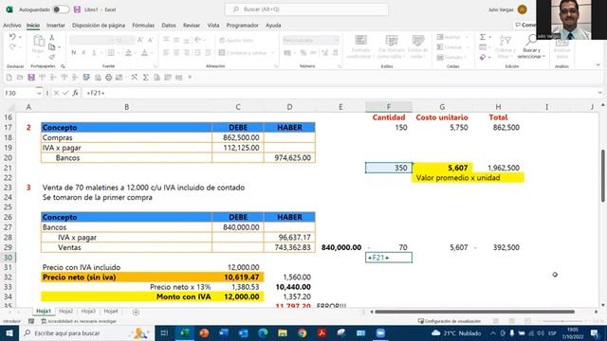Image resolution: width=607 pixels, height=341 pixels.
Task: Click the Copy icon in Portapapeles
Action: point(51,47)
